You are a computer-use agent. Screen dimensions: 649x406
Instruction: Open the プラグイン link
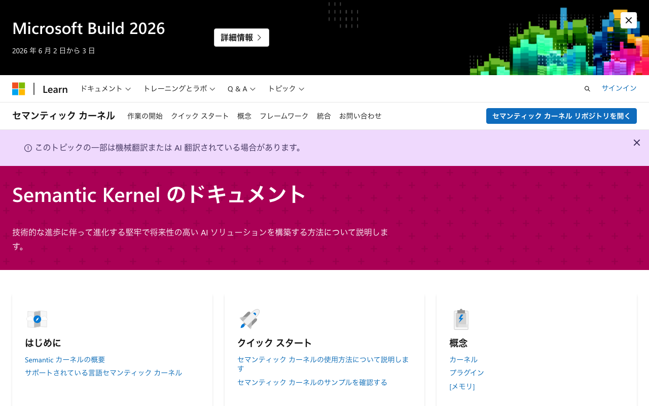(466, 373)
